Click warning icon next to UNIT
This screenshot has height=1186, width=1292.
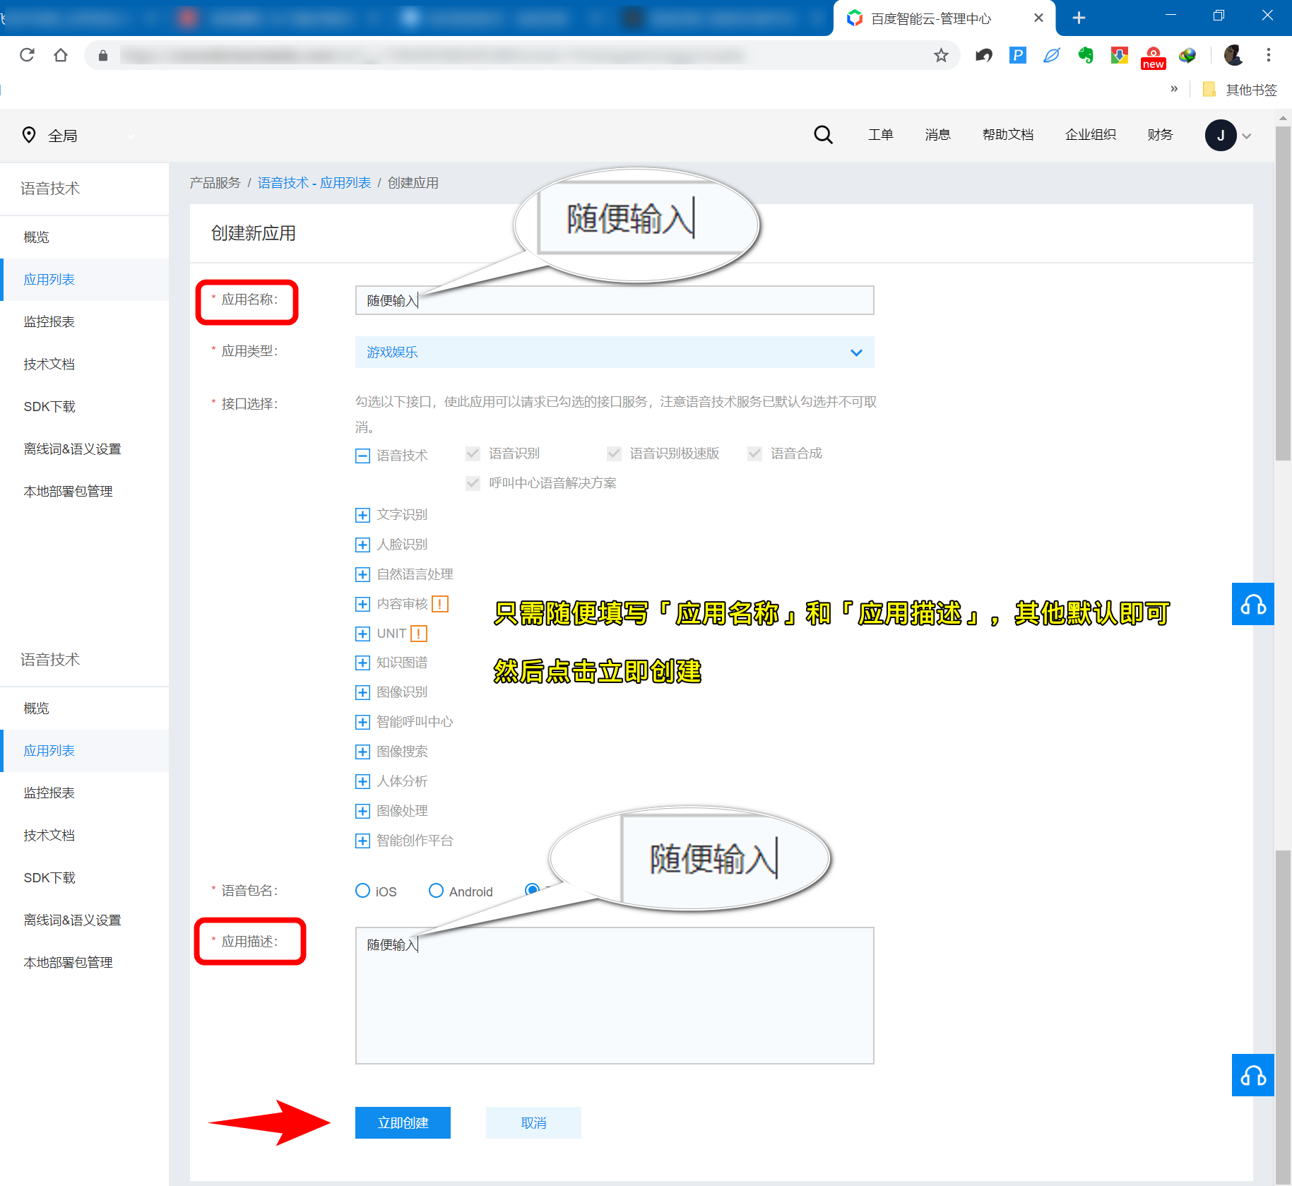click(x=419, y=634)
